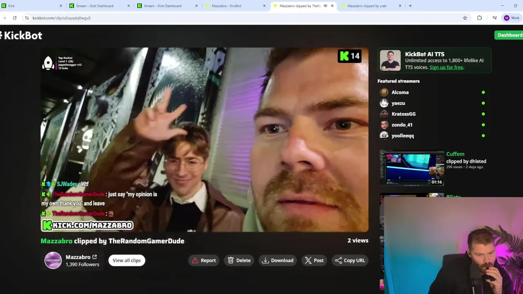Open featured streamer yoolleeqq
Viewport: 523px width, 294px height.
click(402, 136)
